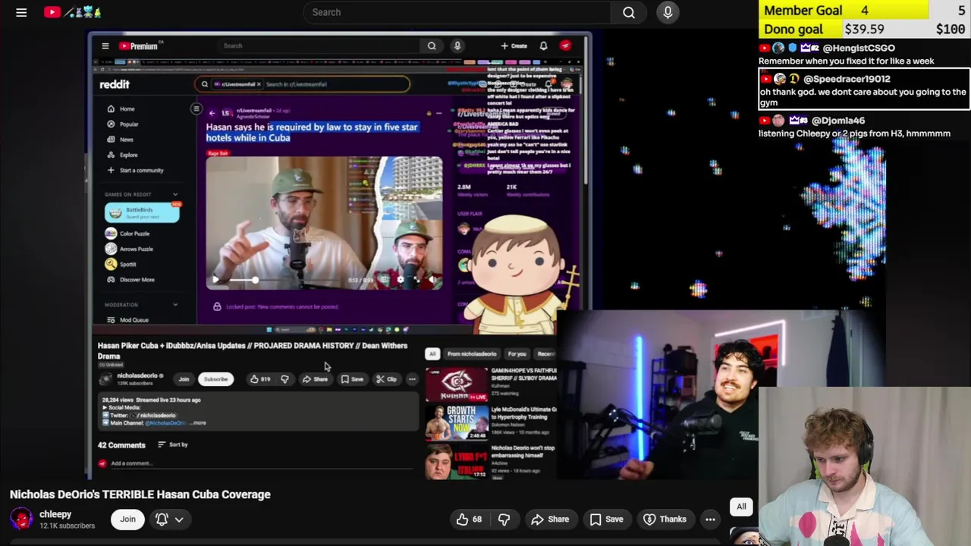Play the Hasan Reddit video clip
Viewport: 971px width, 546px height.
215,280
